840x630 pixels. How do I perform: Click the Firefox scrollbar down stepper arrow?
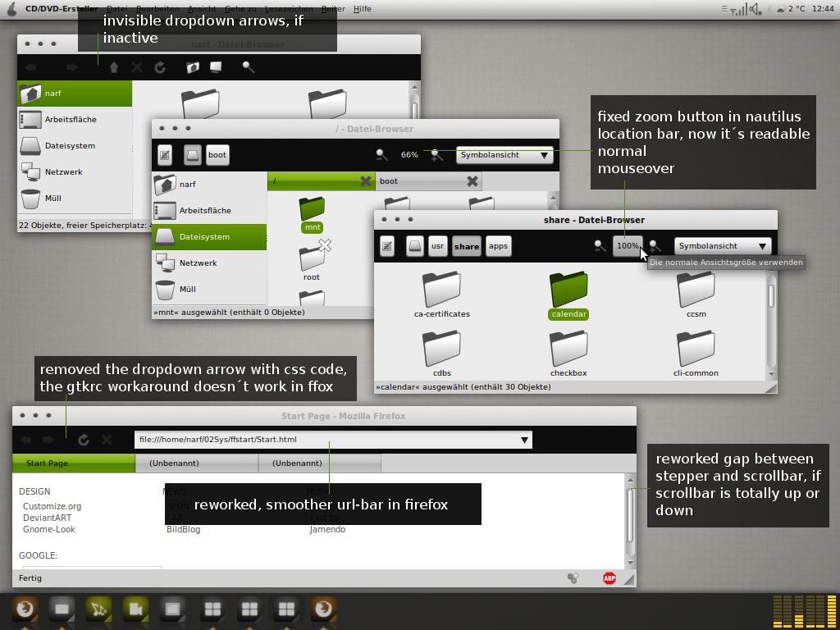[x=631, y=563]
